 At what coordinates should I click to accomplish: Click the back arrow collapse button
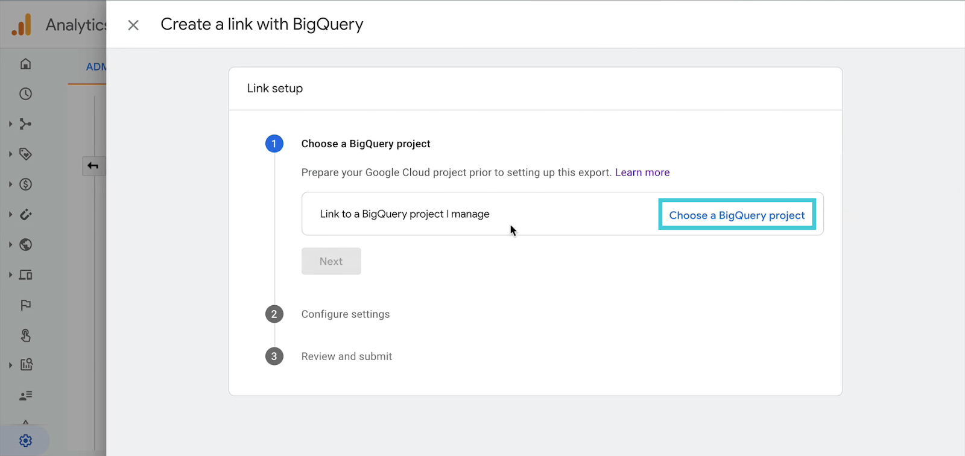93,166
